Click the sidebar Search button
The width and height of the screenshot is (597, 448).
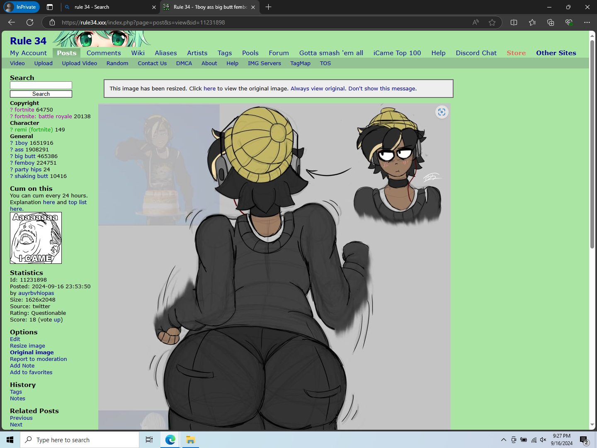[x=41, y=94]
